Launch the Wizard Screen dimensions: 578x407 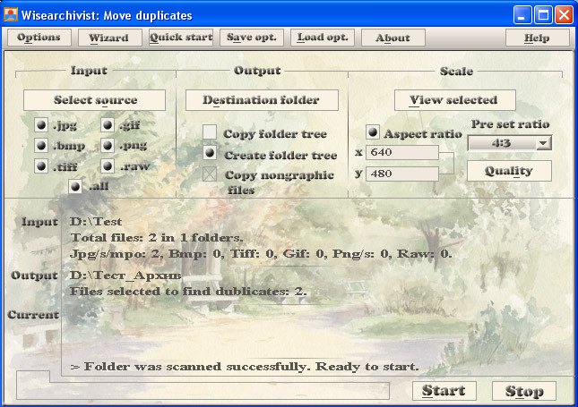109,38
